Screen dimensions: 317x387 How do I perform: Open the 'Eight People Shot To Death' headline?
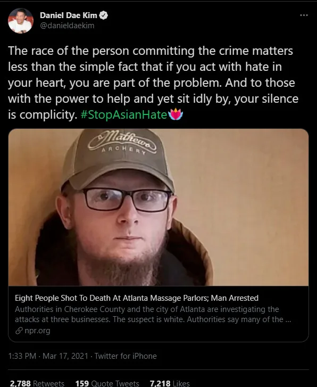pos(137,298)
